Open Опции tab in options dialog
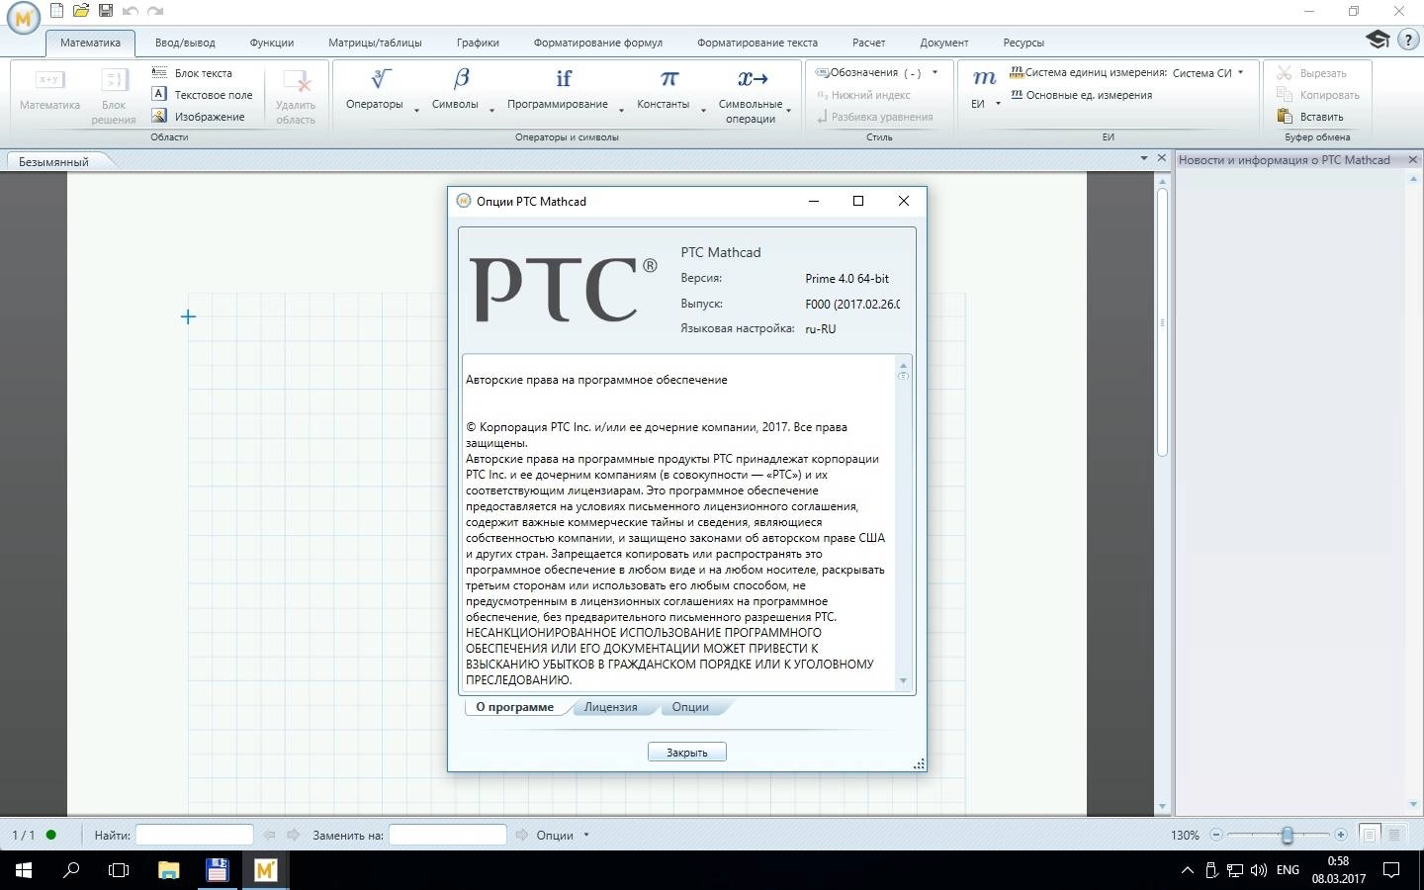 [690, 707]
